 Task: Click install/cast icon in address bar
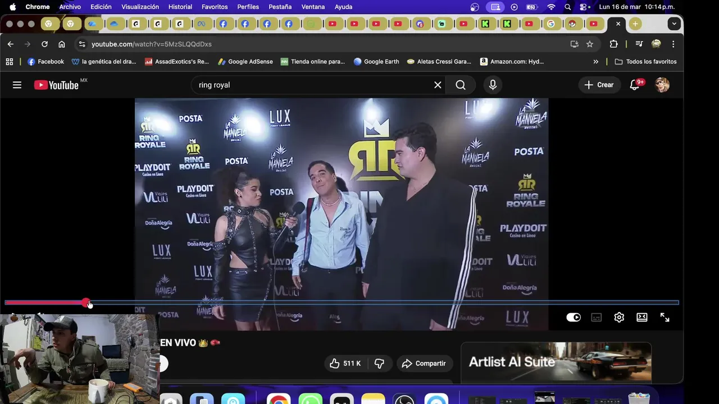coord(574,44)
